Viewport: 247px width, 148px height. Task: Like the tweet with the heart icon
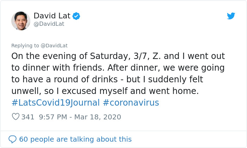click(x=16, y=117)
